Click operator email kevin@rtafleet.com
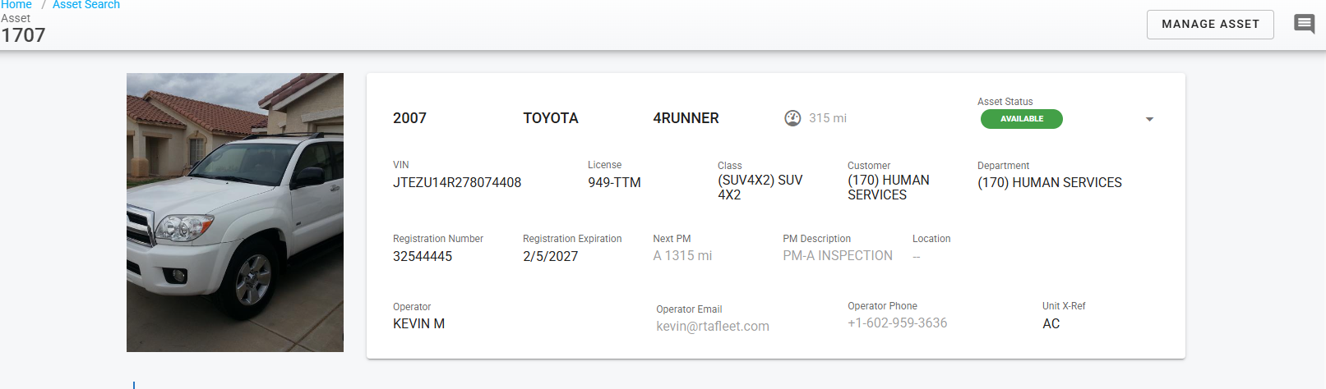The image size is (1326, 389). 713,326
